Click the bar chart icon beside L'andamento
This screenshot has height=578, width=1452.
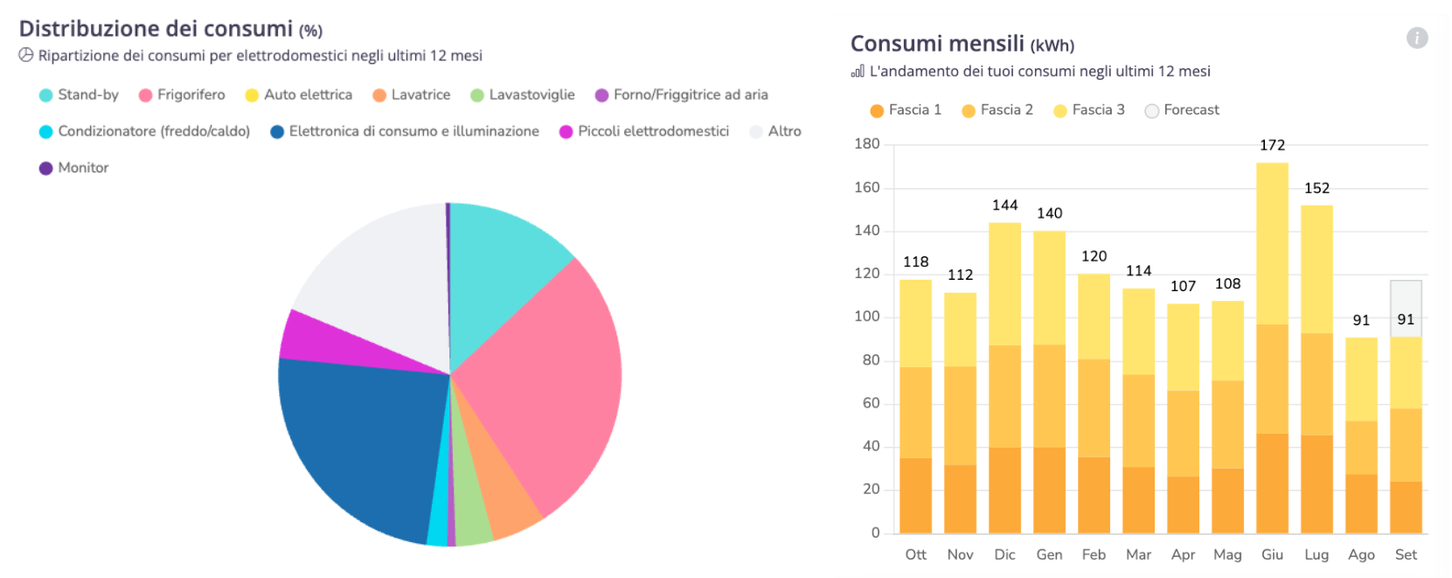tap(858, 71)
